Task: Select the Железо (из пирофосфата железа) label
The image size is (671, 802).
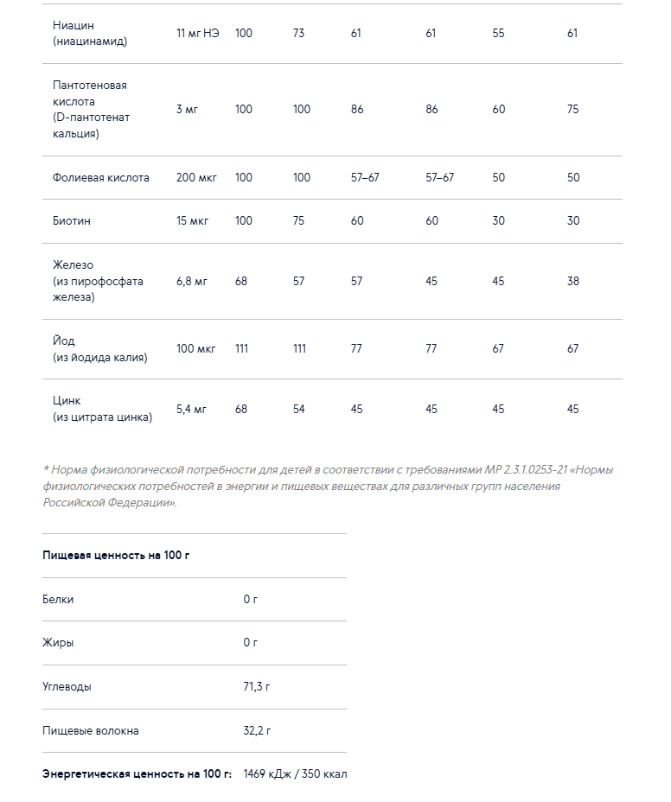Action: [98, 281]
